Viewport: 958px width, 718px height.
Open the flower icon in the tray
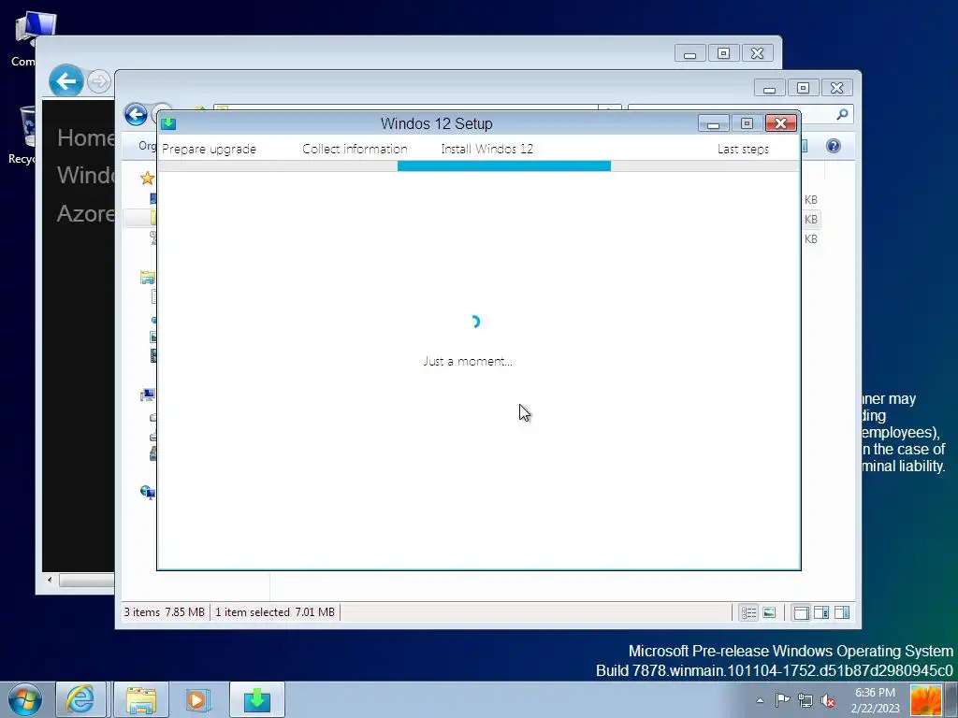(925, 700)
